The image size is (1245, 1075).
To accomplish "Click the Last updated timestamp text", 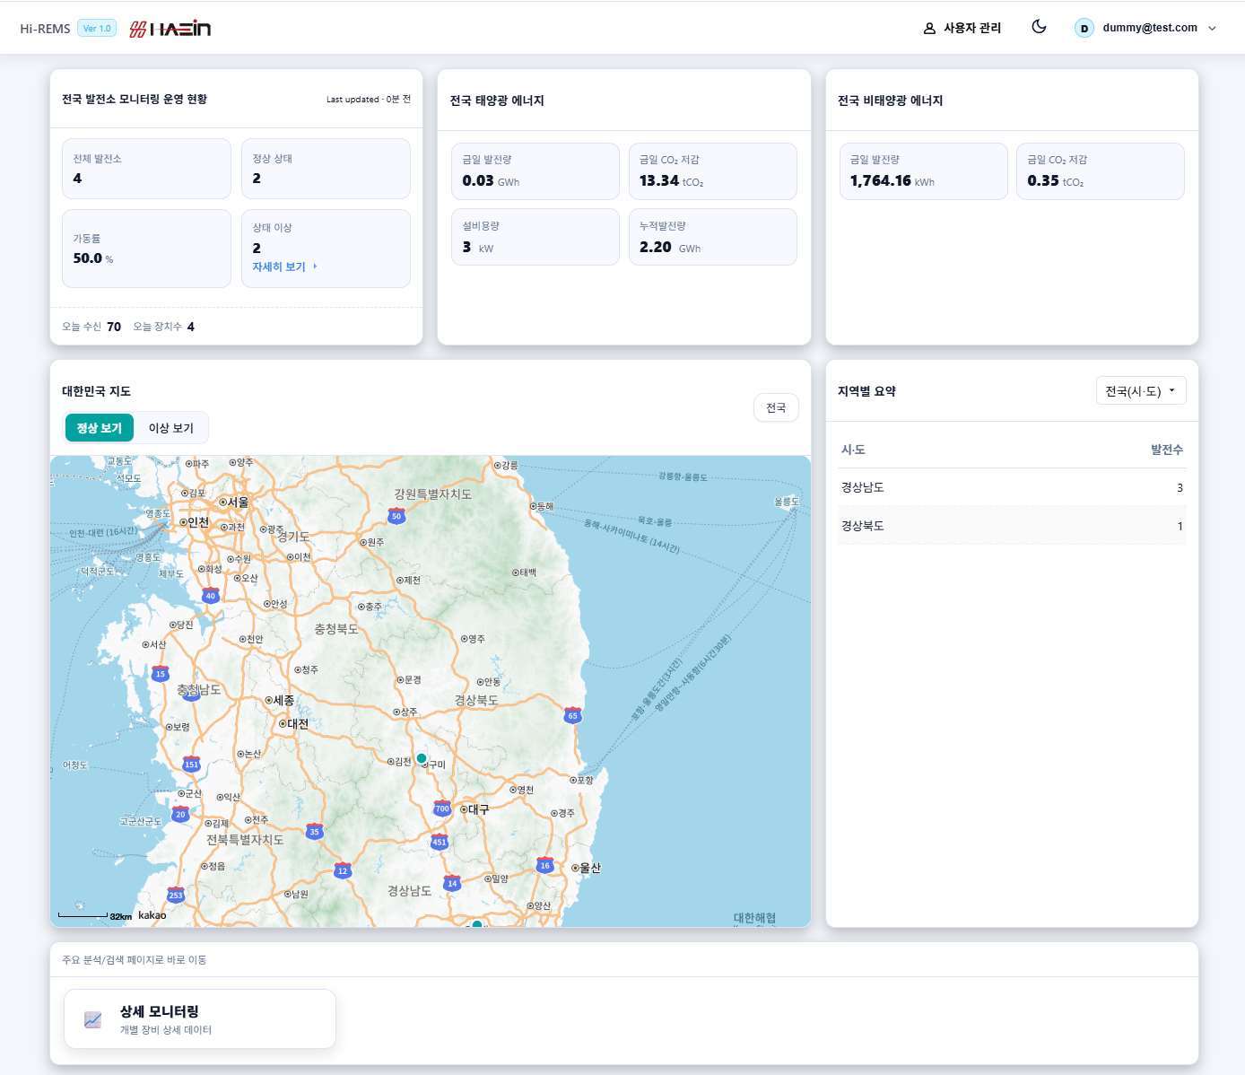I will [x=369, y=100].
